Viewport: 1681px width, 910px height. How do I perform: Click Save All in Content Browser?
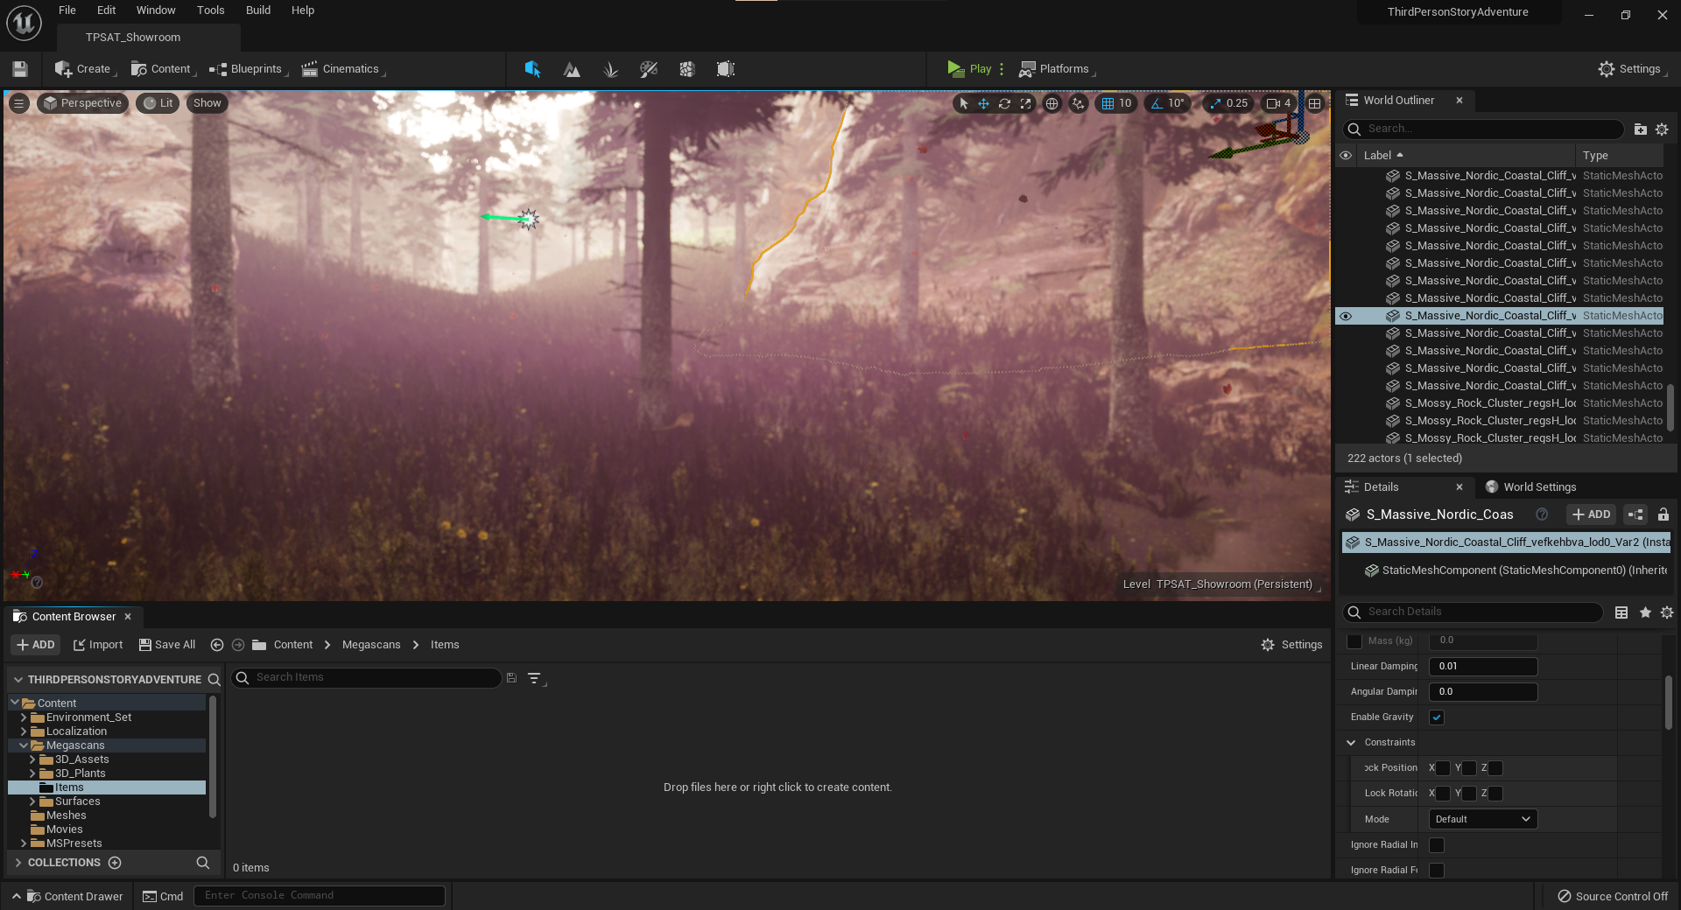[x=167, y=645]
